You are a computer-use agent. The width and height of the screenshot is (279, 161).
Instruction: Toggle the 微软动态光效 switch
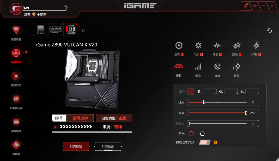205,142
